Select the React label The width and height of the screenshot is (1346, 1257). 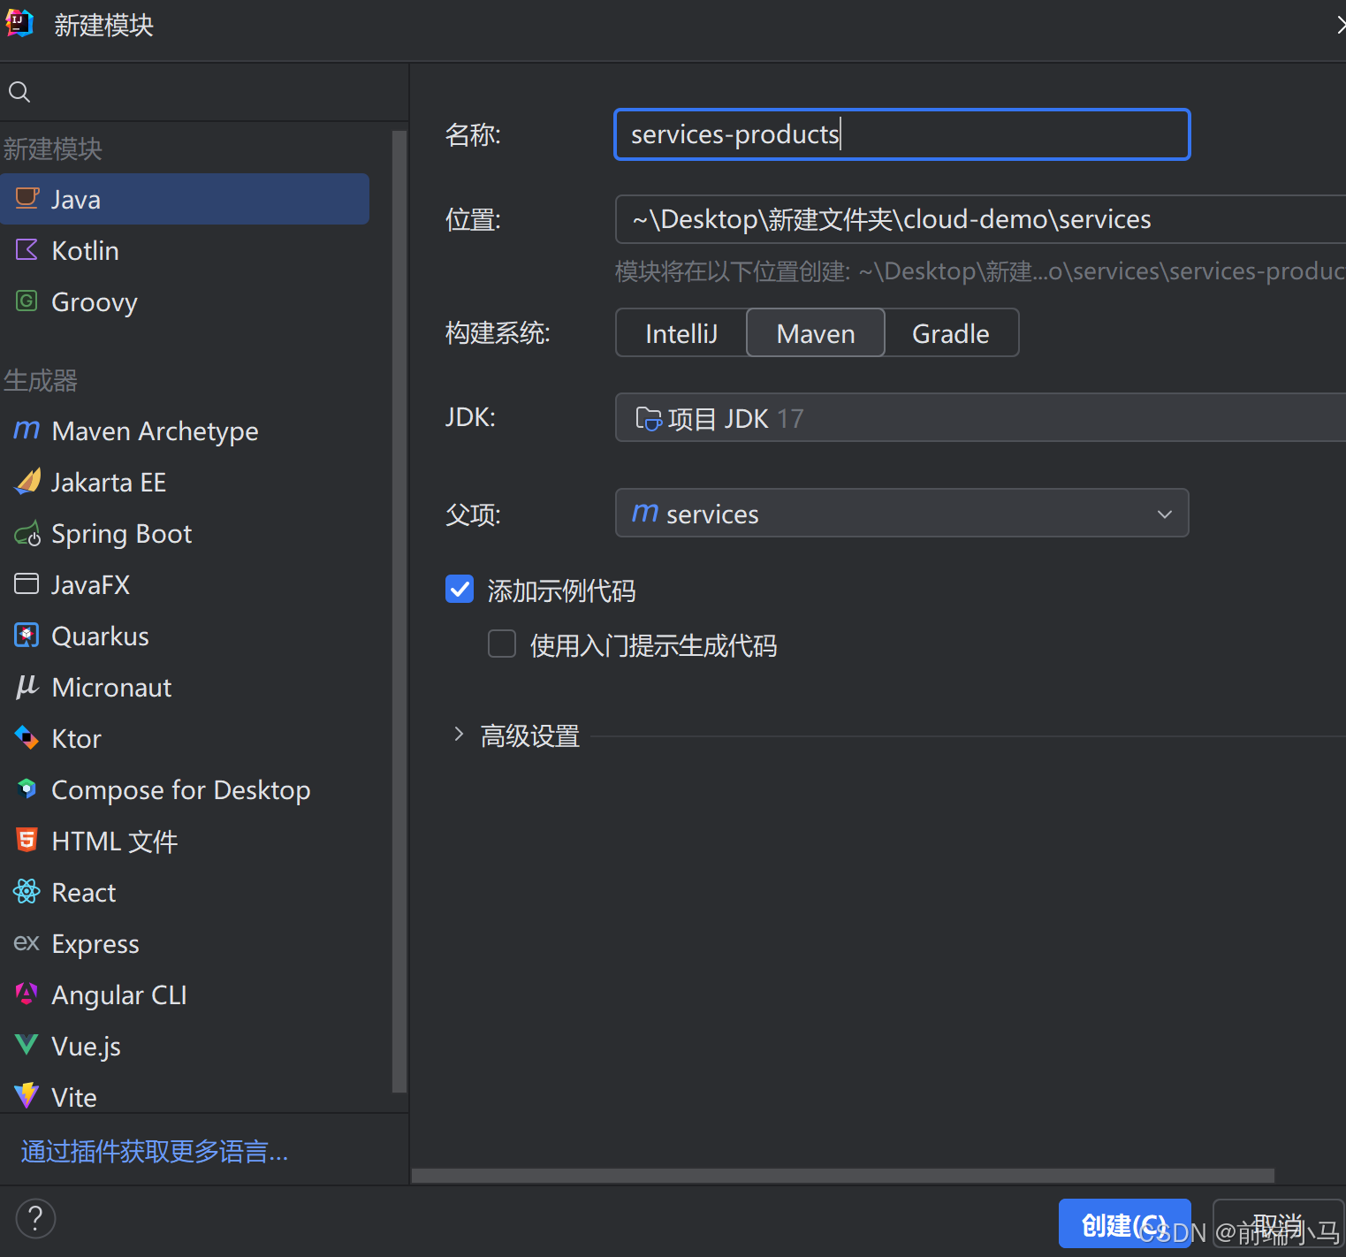(x=83, y=893)
